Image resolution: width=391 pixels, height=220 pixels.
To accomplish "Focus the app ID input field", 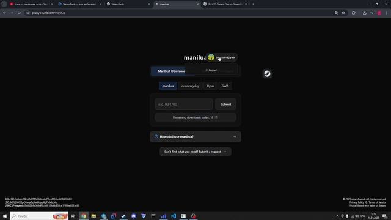I will point(184,104).
